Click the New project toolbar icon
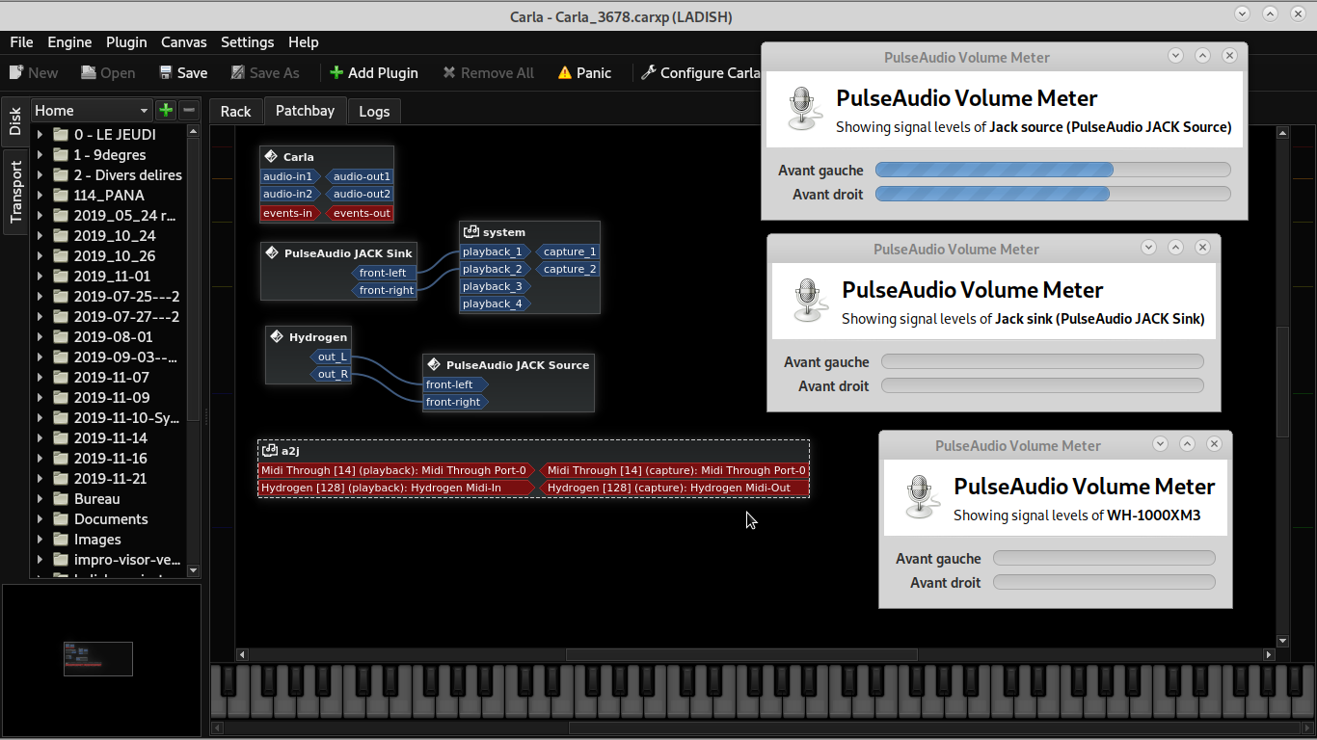The height and width of the screenshot is (740, 1317). point(16,72)
